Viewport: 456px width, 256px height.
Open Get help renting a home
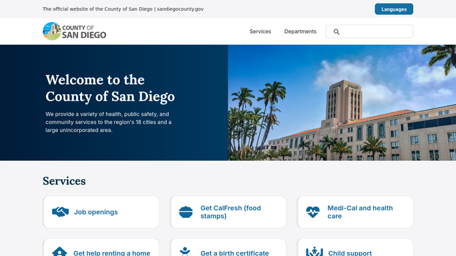[111, 253]
